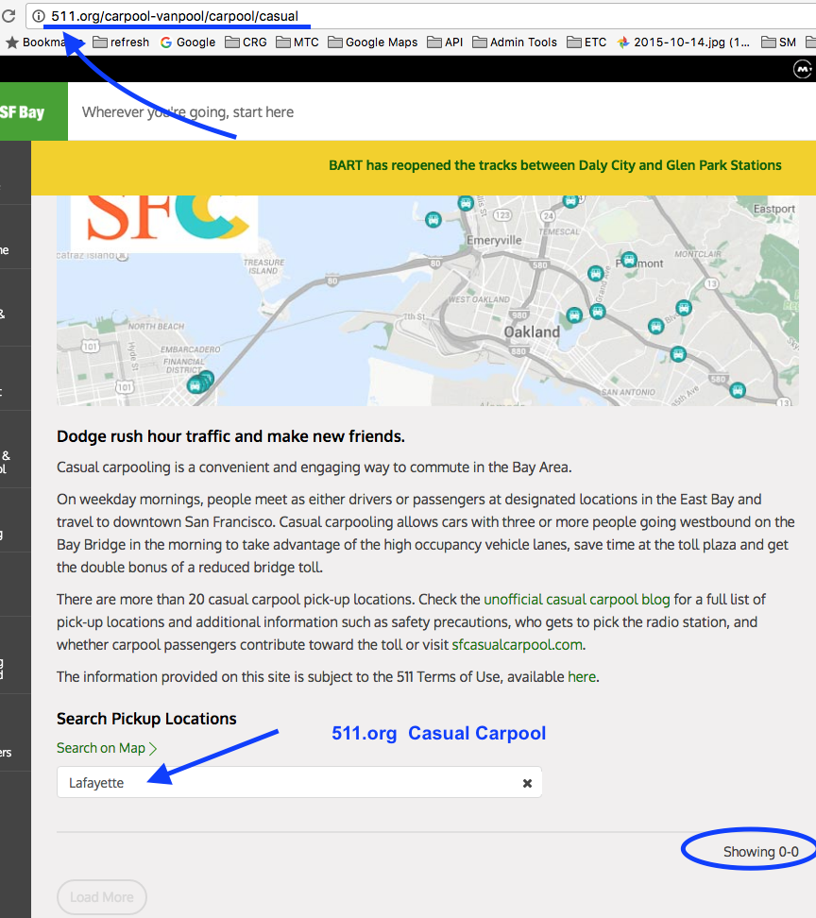Click the Oakland label on the map

532,331
